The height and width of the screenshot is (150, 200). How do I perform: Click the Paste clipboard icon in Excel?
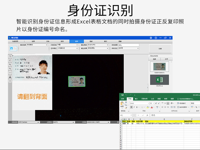[122, 103]
